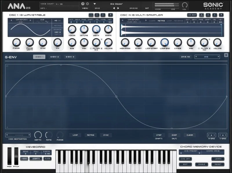
Task: Click the Detune knob
Action: (84, 29)
